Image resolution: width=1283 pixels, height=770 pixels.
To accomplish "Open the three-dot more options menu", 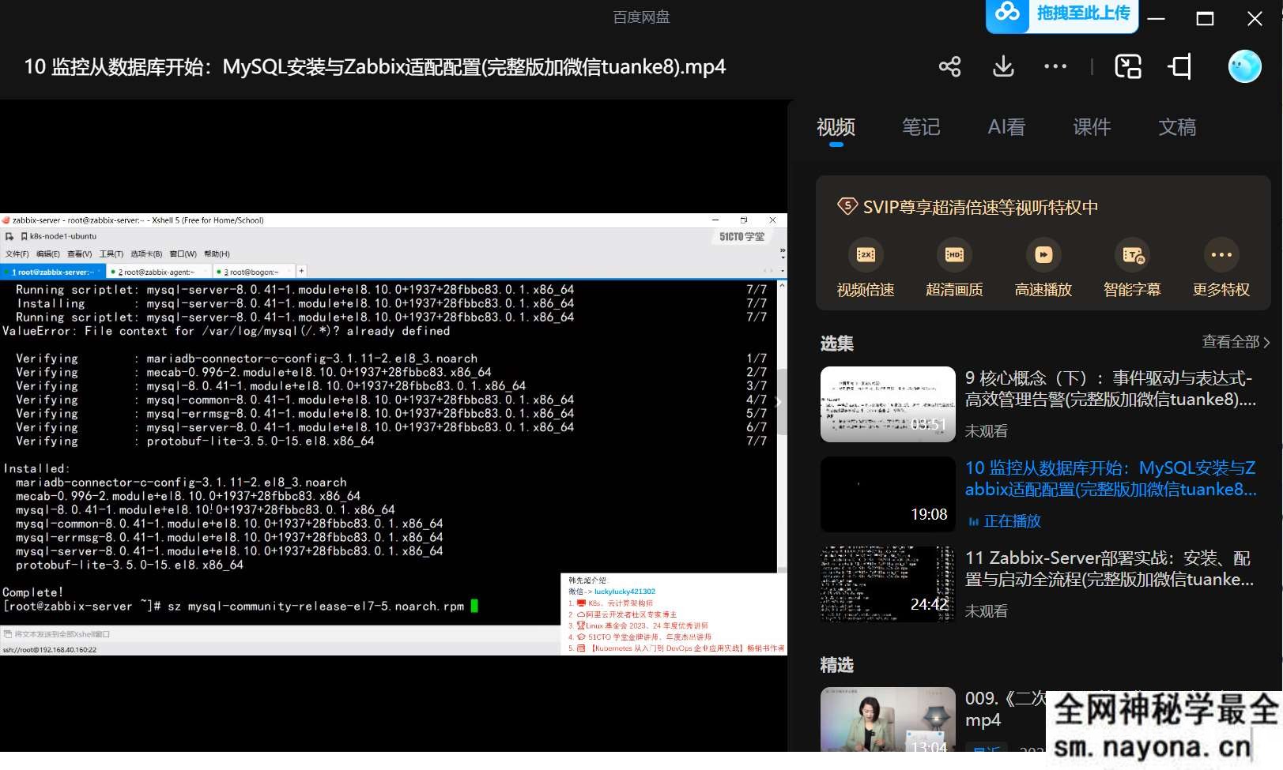I will tap(1055, 66).
